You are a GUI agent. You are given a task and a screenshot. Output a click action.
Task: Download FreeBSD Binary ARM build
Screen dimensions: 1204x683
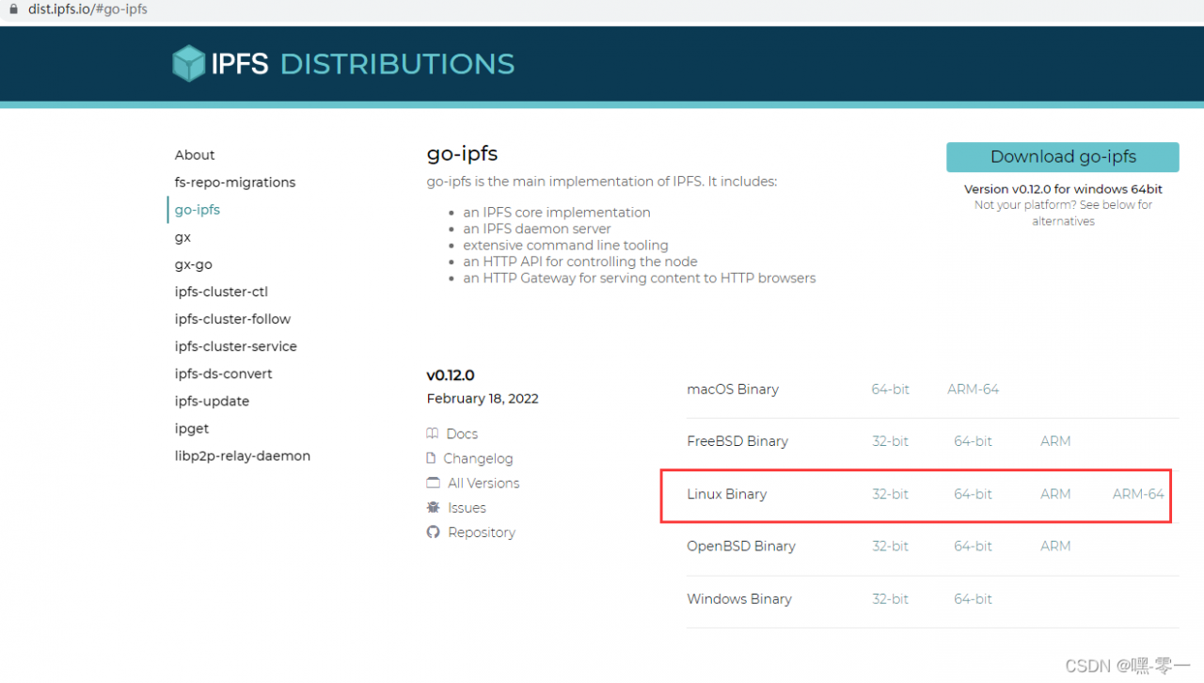pos(1055,441)
